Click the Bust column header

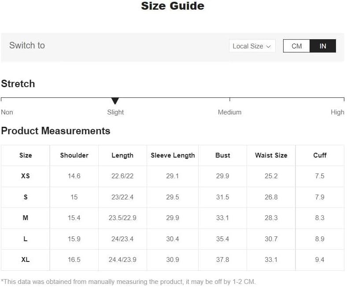(223, 155)
